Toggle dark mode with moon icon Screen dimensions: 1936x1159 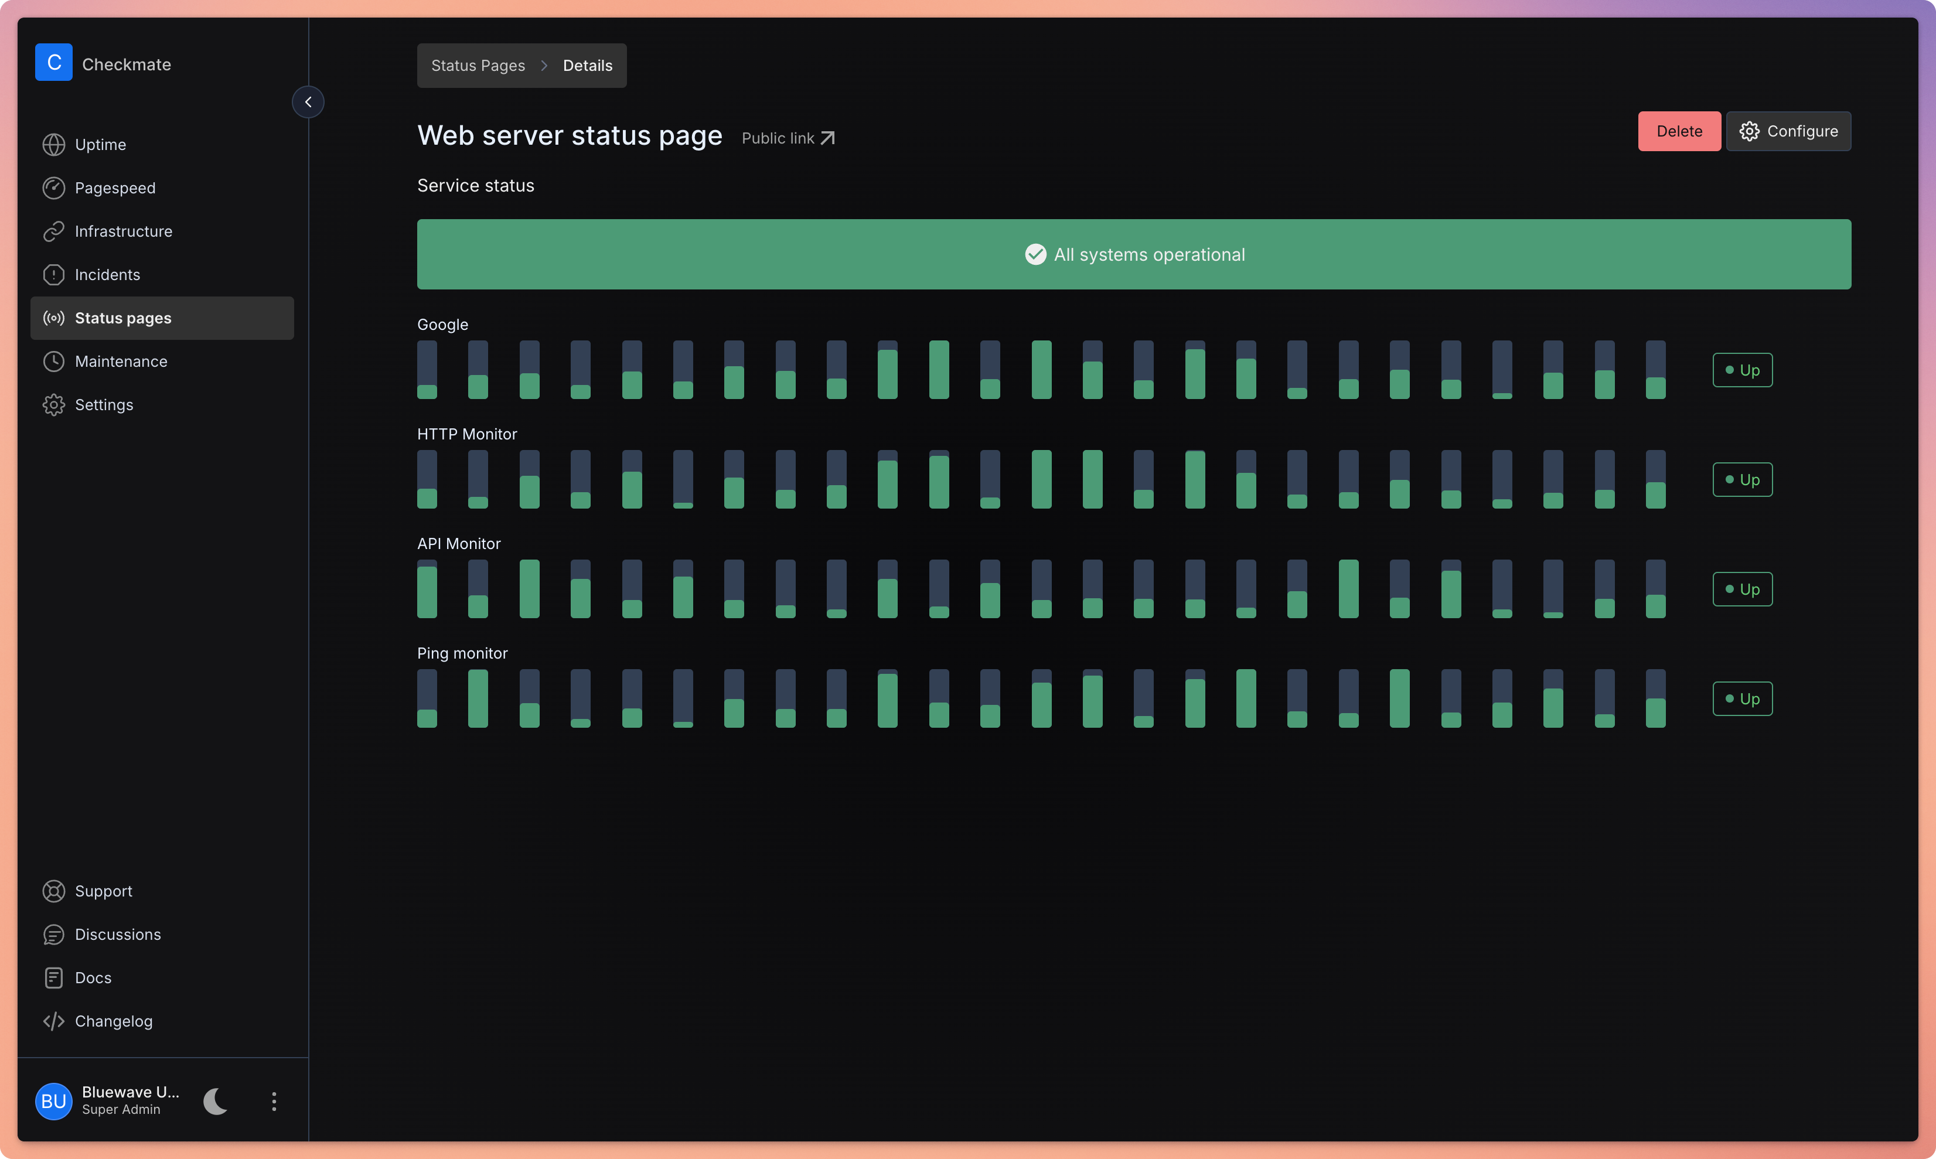click(216, 1101)
